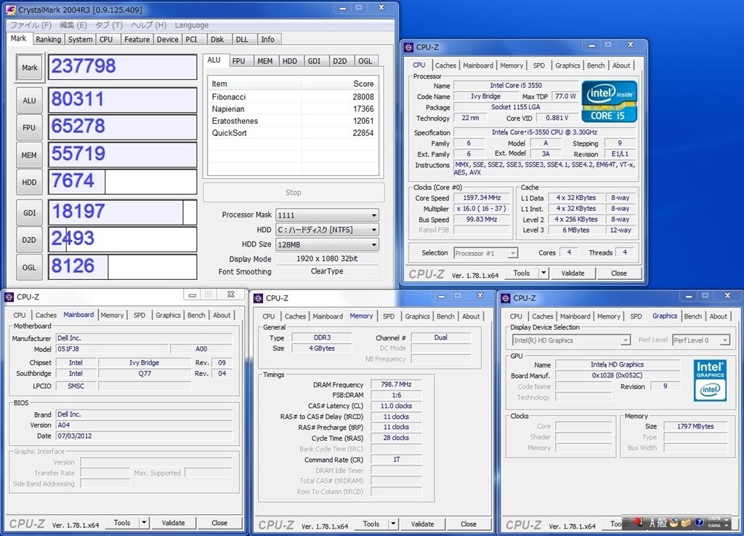Screen dimensions: 744x536
Task: Open the HDD Size 128MB dropdown
Action: coord(328,244)
